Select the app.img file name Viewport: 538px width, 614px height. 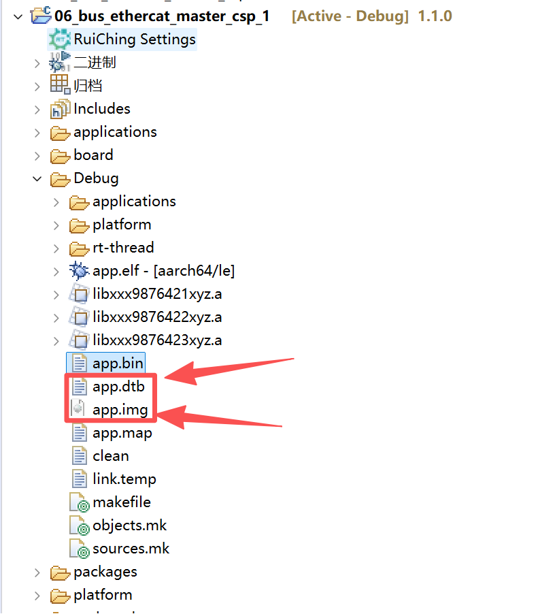(x=120, y=410)
